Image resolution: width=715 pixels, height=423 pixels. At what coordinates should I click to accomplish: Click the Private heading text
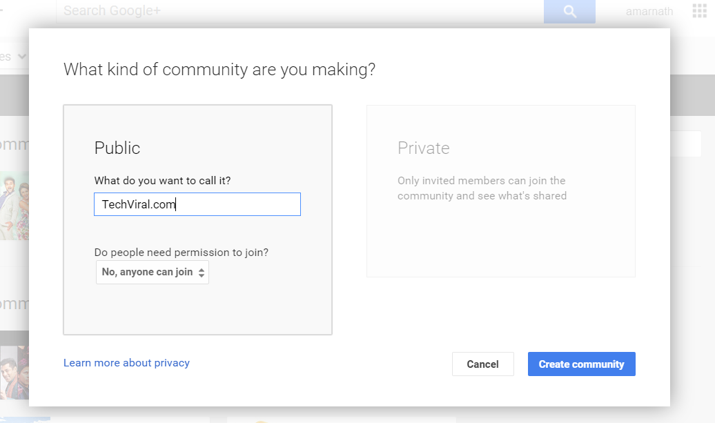point(424,148)
